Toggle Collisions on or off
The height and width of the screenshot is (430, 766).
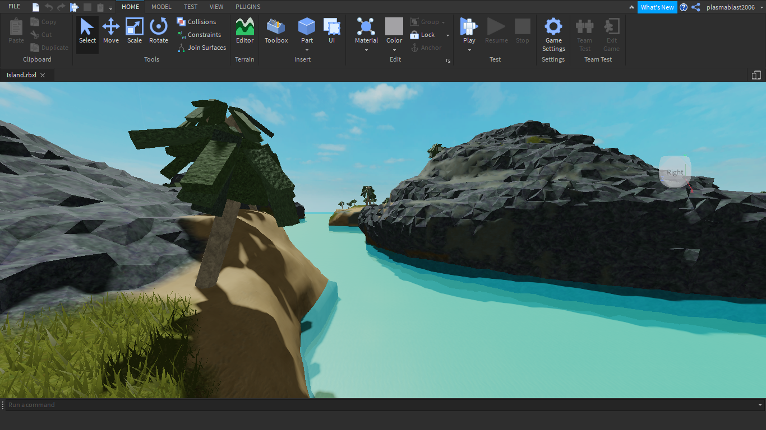196,22
